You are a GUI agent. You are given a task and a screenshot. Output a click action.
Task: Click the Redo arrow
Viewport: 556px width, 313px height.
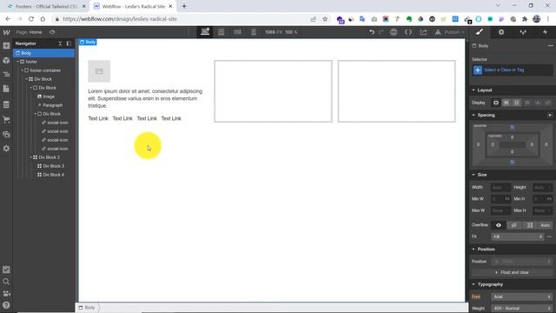coord(381,32)
